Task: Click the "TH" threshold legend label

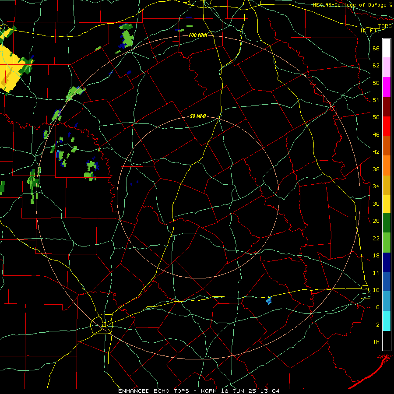Action: [376, 342]
